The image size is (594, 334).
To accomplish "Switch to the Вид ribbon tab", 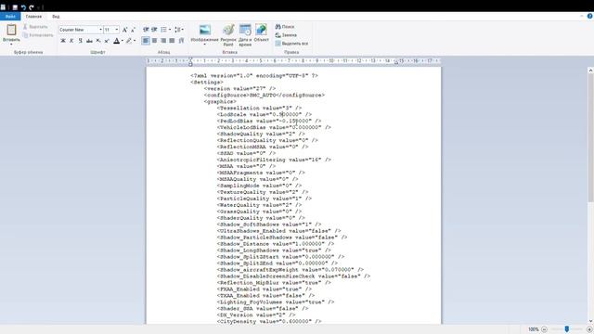I will tap(56, 17).
